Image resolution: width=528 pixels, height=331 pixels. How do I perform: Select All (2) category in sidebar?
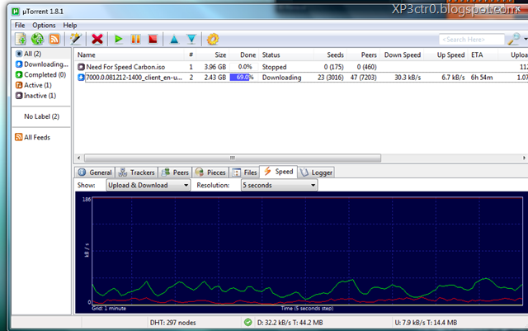33,54
